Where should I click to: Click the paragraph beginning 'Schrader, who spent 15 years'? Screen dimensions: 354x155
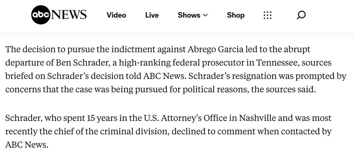click(169, 131)
